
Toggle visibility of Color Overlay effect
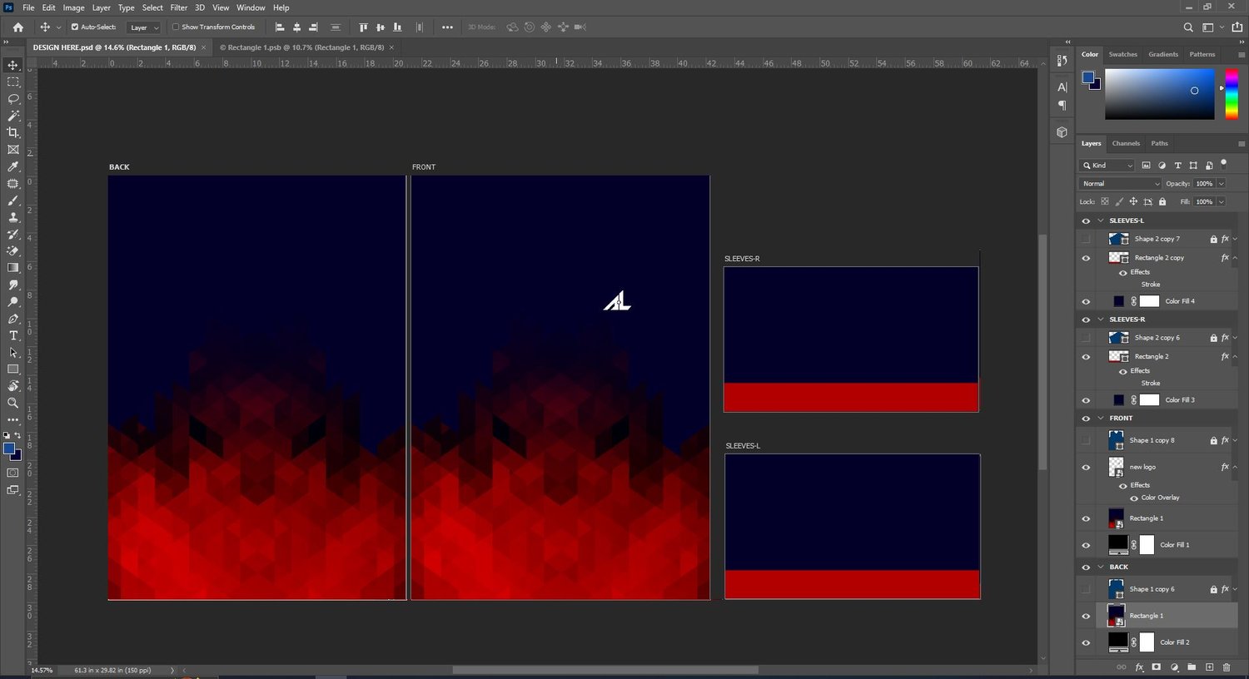tap(1134, 498)
